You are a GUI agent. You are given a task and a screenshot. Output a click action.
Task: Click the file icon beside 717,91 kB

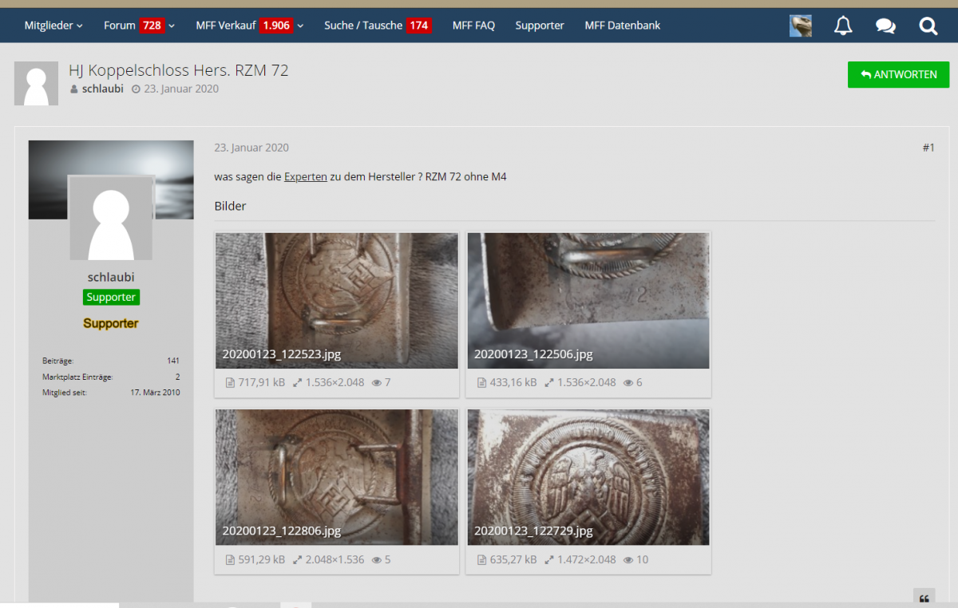pyautogui.click(x=230, y=383)
